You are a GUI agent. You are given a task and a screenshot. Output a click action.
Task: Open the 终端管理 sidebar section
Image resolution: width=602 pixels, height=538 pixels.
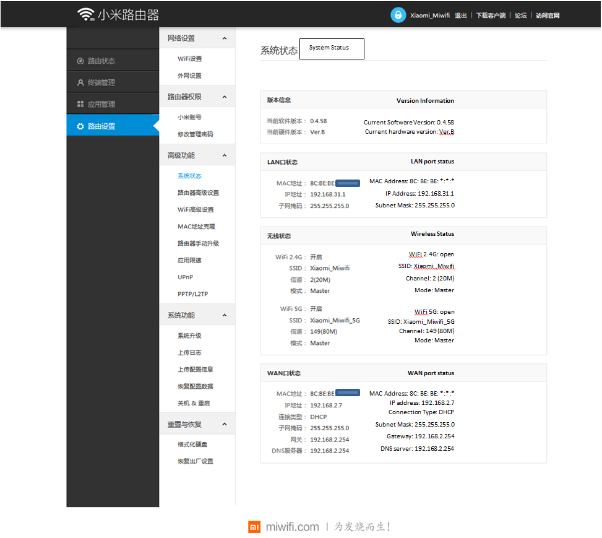[113, 82]
